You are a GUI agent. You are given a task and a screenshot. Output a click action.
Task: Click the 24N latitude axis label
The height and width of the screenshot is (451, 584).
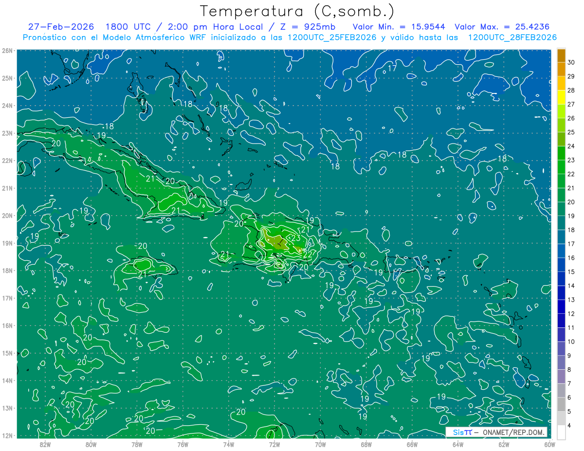tap(7, 106)
